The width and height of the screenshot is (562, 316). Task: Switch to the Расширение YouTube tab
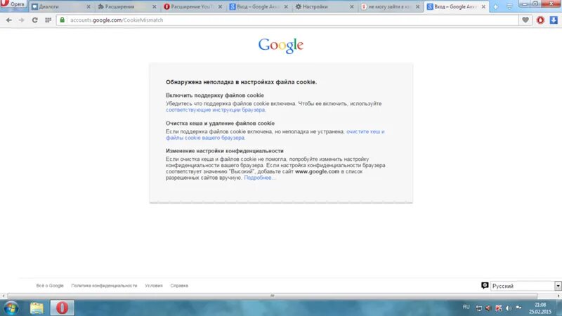click(192, 6)
